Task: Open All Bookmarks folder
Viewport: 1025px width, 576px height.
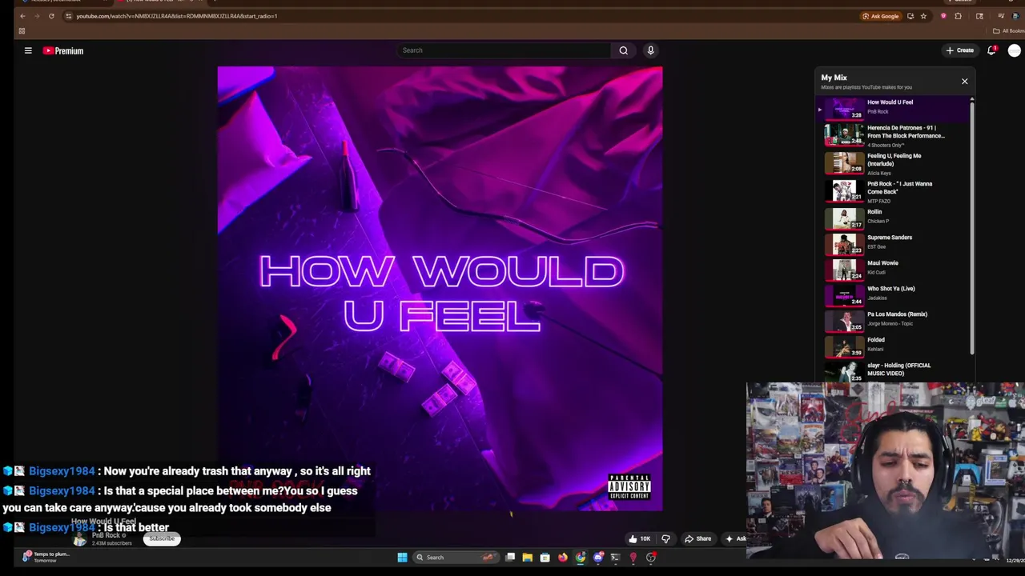Action: pos(1008,31)
